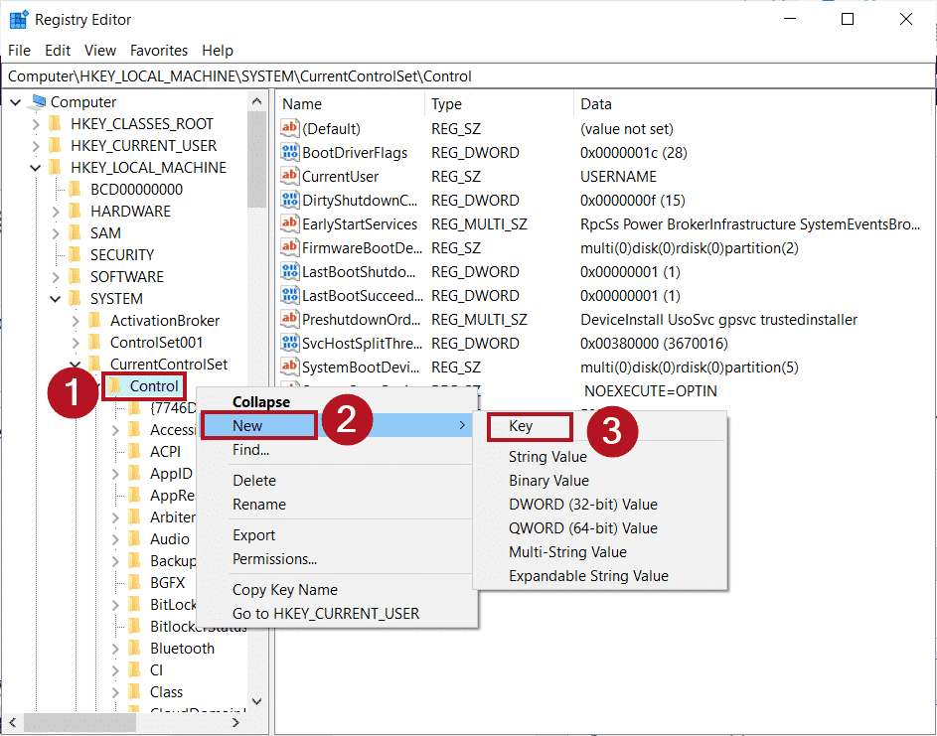Click the DWORD icon beside BootDriverFlags
937x736 pixels.
click(x=290, y=152)
